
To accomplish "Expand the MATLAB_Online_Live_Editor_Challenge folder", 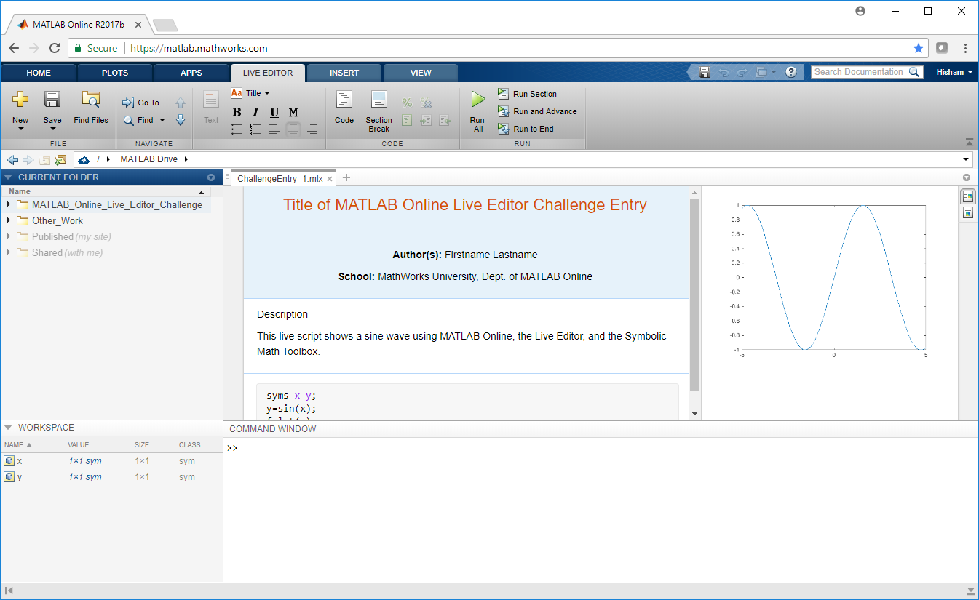I will 9,204.
